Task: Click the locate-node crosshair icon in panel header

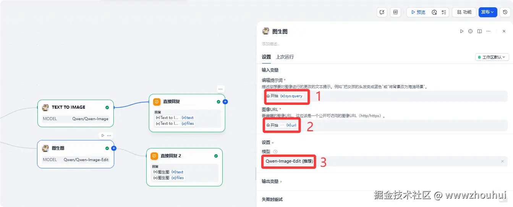Action: tap(471, 31)
